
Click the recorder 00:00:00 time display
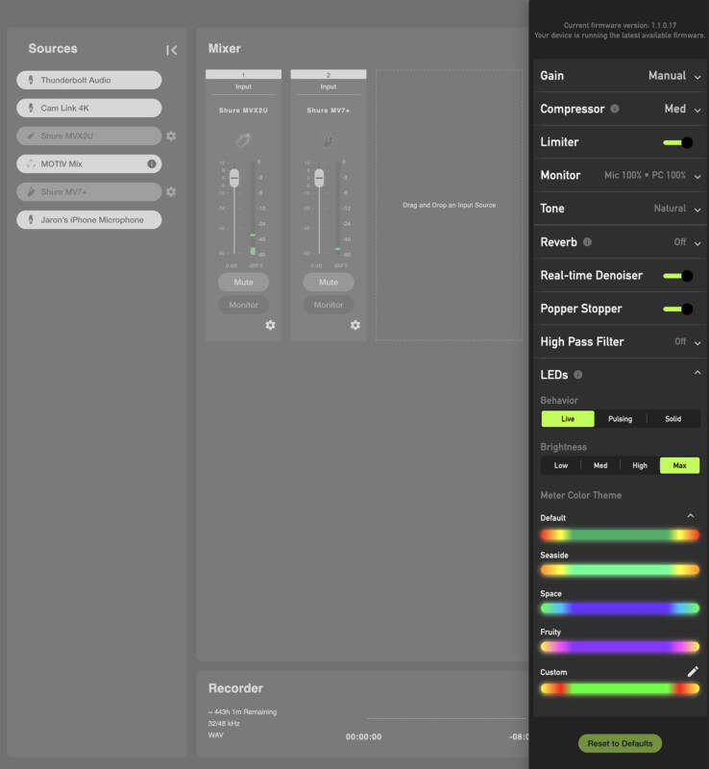[x=363, y=736]
